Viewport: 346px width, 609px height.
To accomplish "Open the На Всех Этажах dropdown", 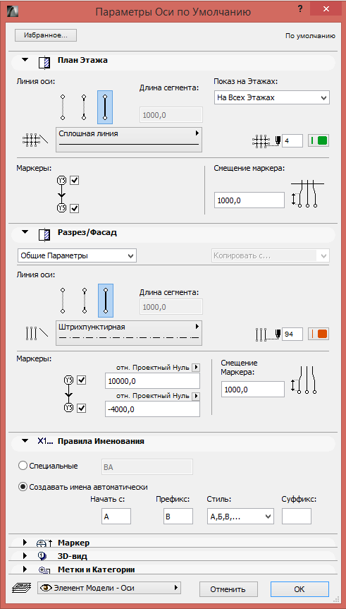I will [x=271, y=97].
